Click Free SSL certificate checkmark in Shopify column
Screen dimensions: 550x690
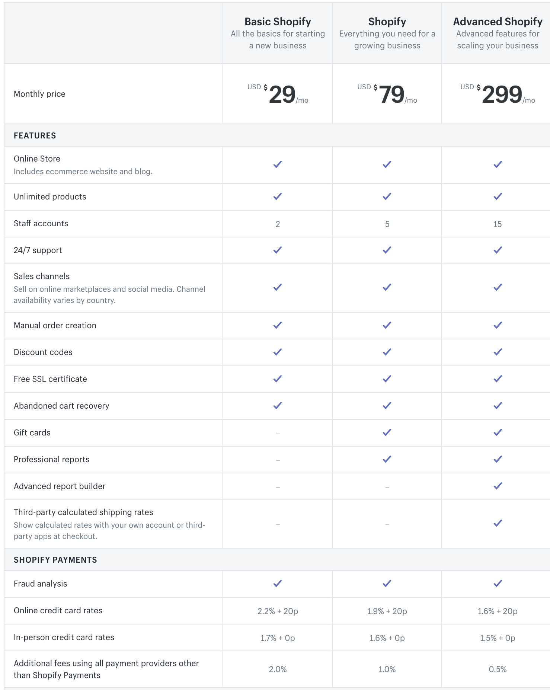[387, 379]
